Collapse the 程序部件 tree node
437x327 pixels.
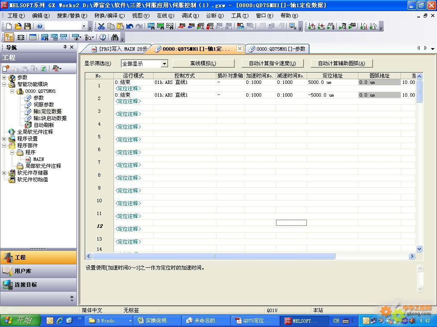click(x=4, y=146)
